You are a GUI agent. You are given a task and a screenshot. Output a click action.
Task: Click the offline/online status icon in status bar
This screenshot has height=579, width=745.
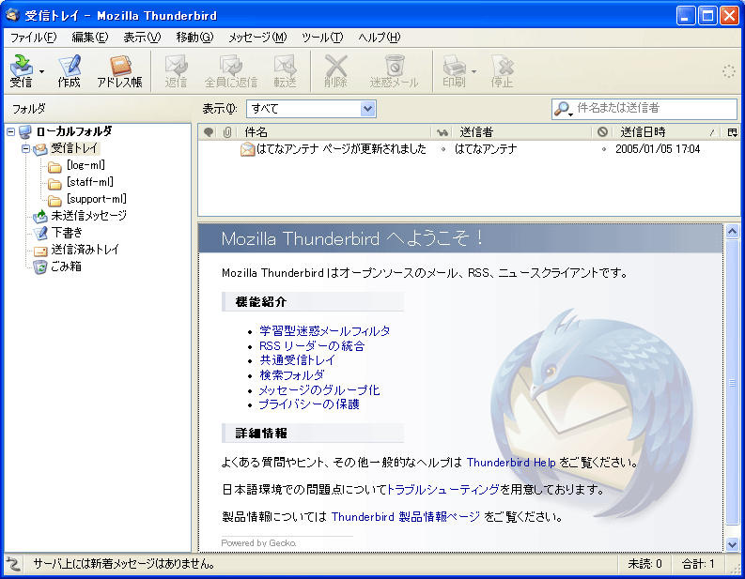(x=13, y=564)
